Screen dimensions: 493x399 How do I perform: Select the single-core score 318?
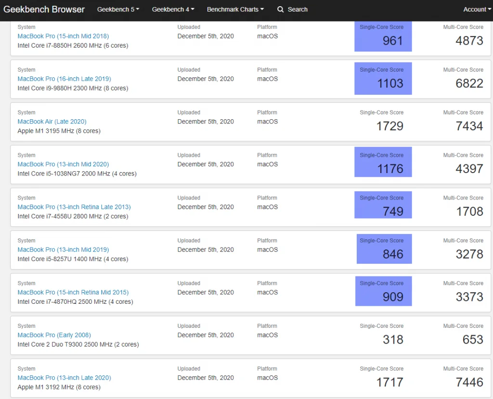[x=393, y=340]
